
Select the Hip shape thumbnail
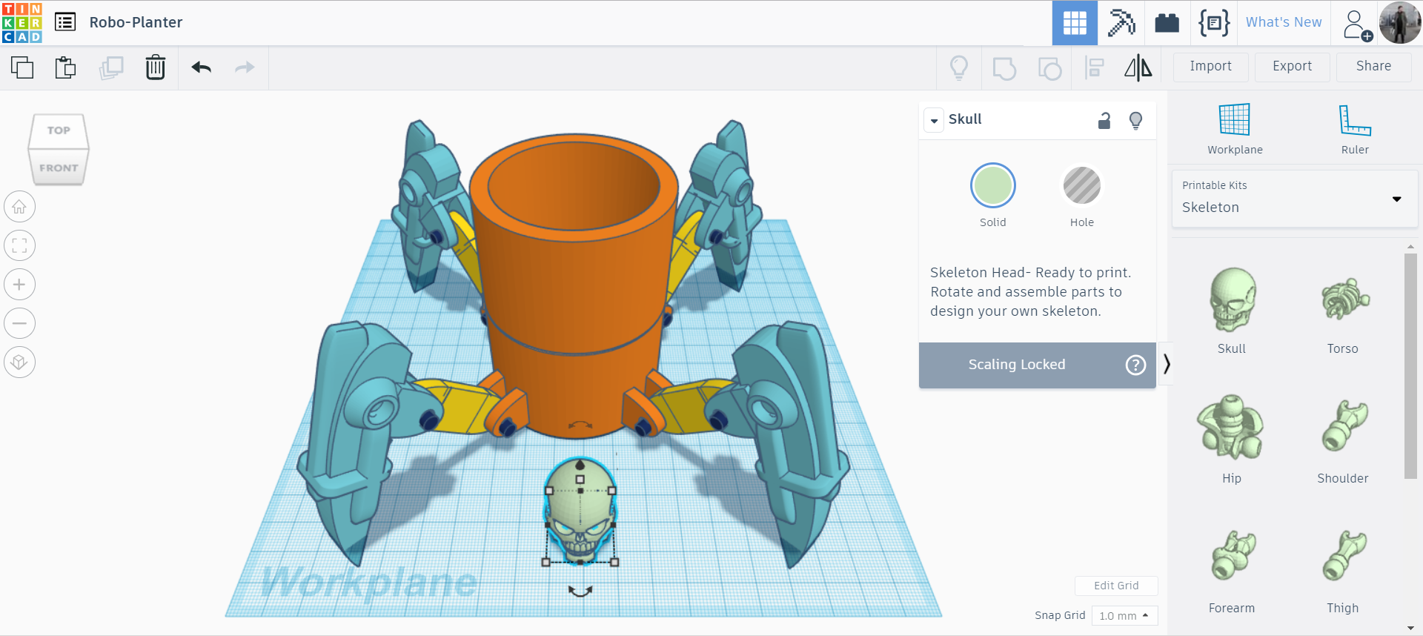point(1230,427)
